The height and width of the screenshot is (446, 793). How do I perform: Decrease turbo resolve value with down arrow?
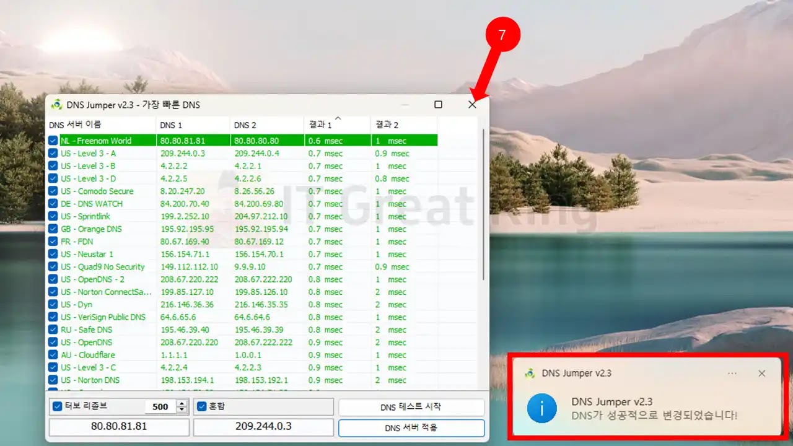pos(182,409)
